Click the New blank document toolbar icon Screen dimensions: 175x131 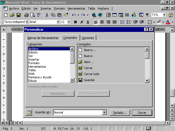coord(6,15)
